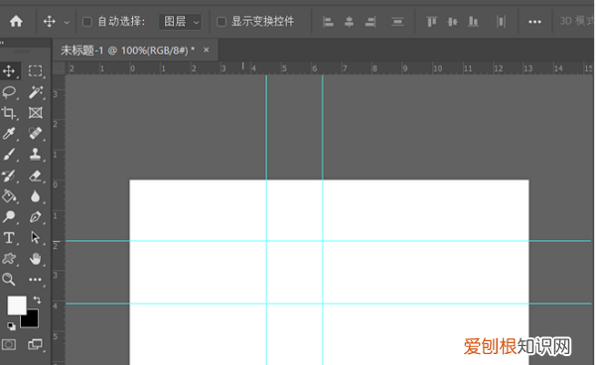Image resolution: width=596 pixels, height=365 pixels.
Task: Swap foreground and background colors
Action: coord(37,300)
